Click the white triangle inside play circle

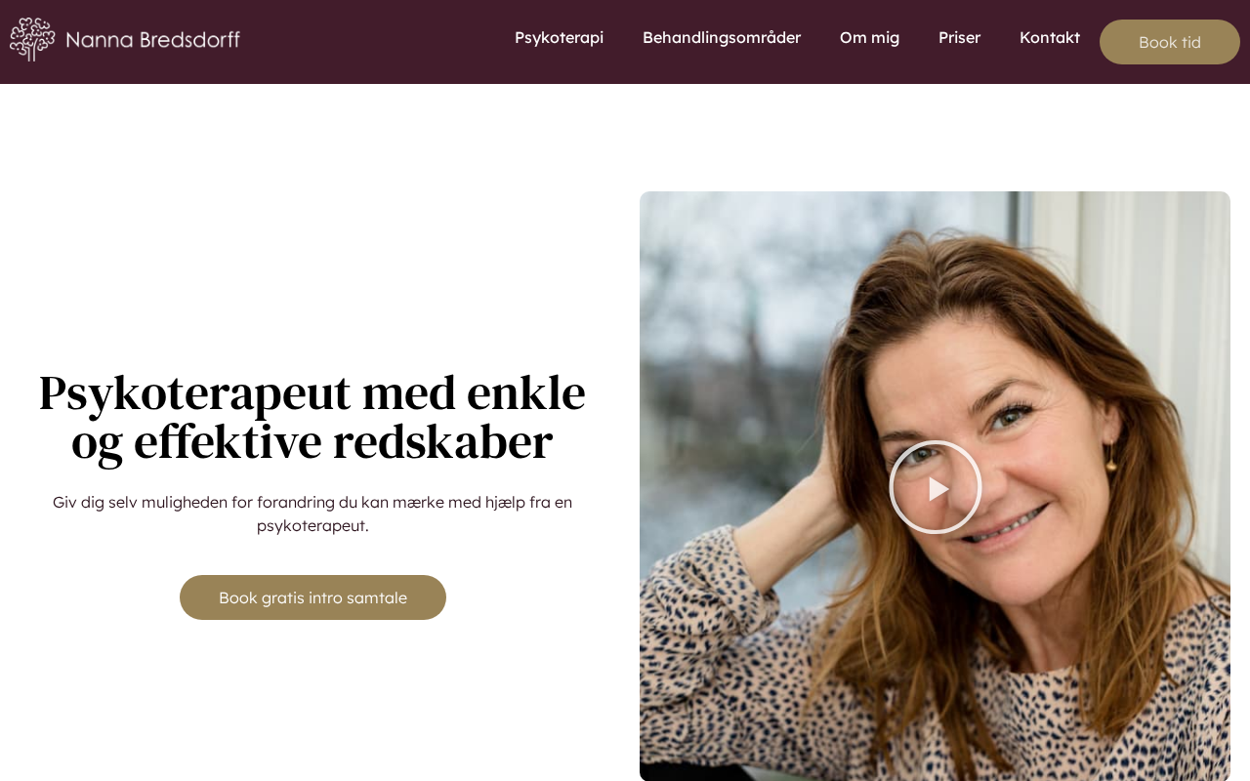938,488
